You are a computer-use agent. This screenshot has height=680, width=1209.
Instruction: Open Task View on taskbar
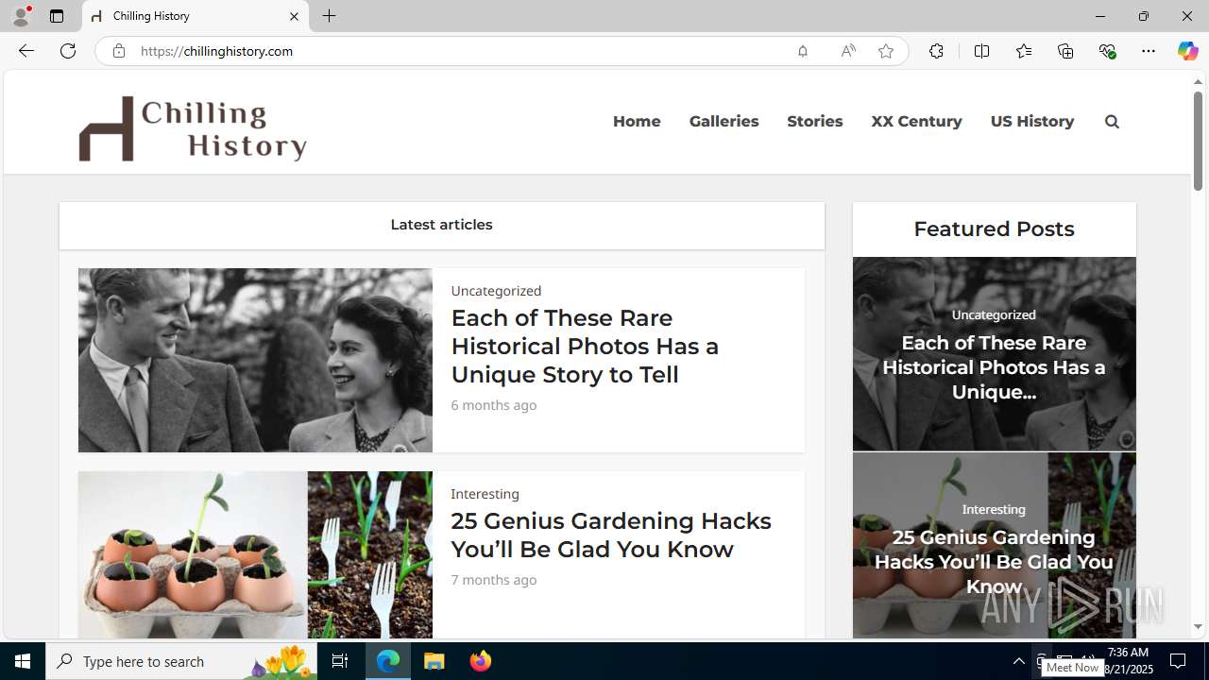pyautogui.click(x=340, y=661)
